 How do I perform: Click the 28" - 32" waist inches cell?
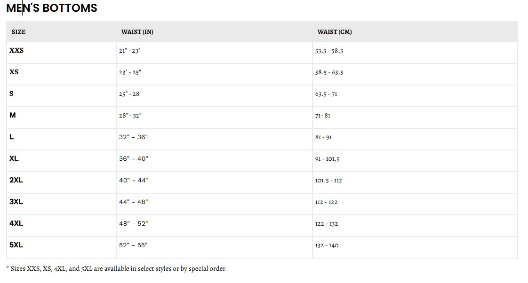click(130, 116)
